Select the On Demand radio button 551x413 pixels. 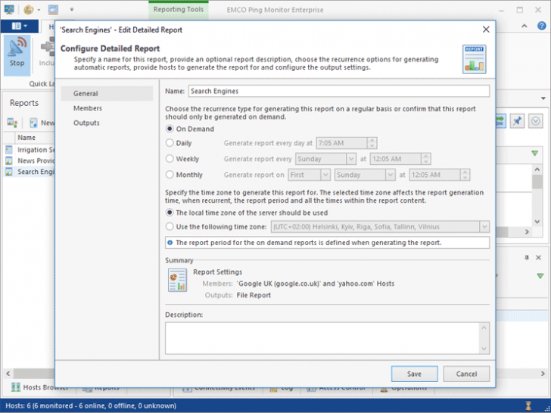tap(170, 129)
